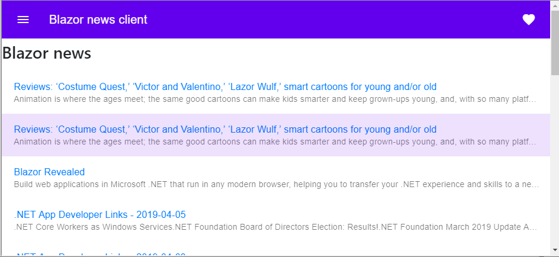Click the heart favorites icon
The image size is (559, 257).
(x=529, y=20)
